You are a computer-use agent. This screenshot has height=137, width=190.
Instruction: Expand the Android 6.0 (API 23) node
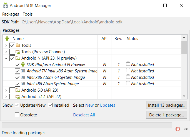6,90
